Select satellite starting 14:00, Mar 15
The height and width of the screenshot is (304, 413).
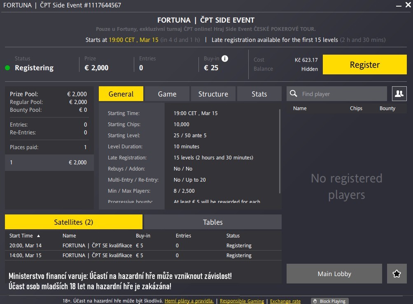point(143,256)
